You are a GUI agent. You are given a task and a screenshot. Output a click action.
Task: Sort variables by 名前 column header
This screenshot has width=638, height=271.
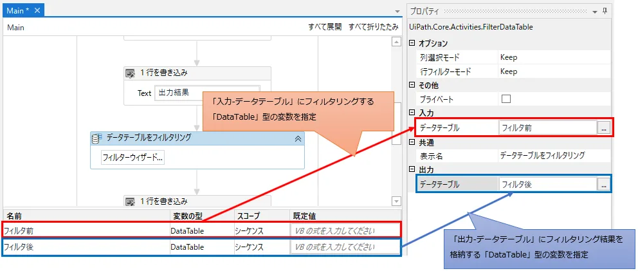click(86, 216)
